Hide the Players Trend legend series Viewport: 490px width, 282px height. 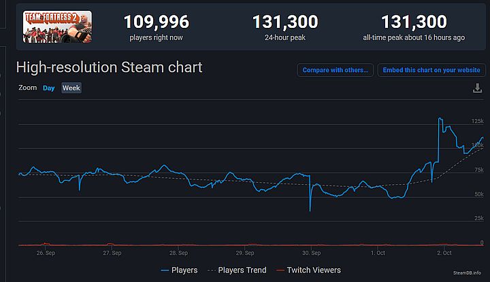click(239, 270)
